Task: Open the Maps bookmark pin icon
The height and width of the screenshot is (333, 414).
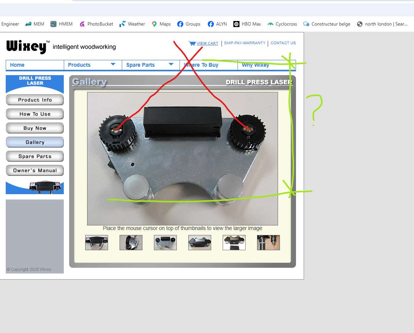Action: click(x=154, y=24)
